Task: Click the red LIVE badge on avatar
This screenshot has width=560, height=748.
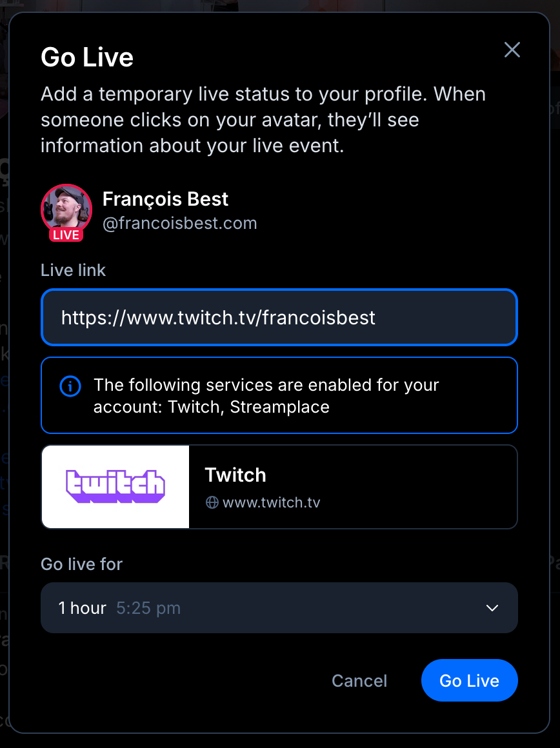Action: pos(66,235)
